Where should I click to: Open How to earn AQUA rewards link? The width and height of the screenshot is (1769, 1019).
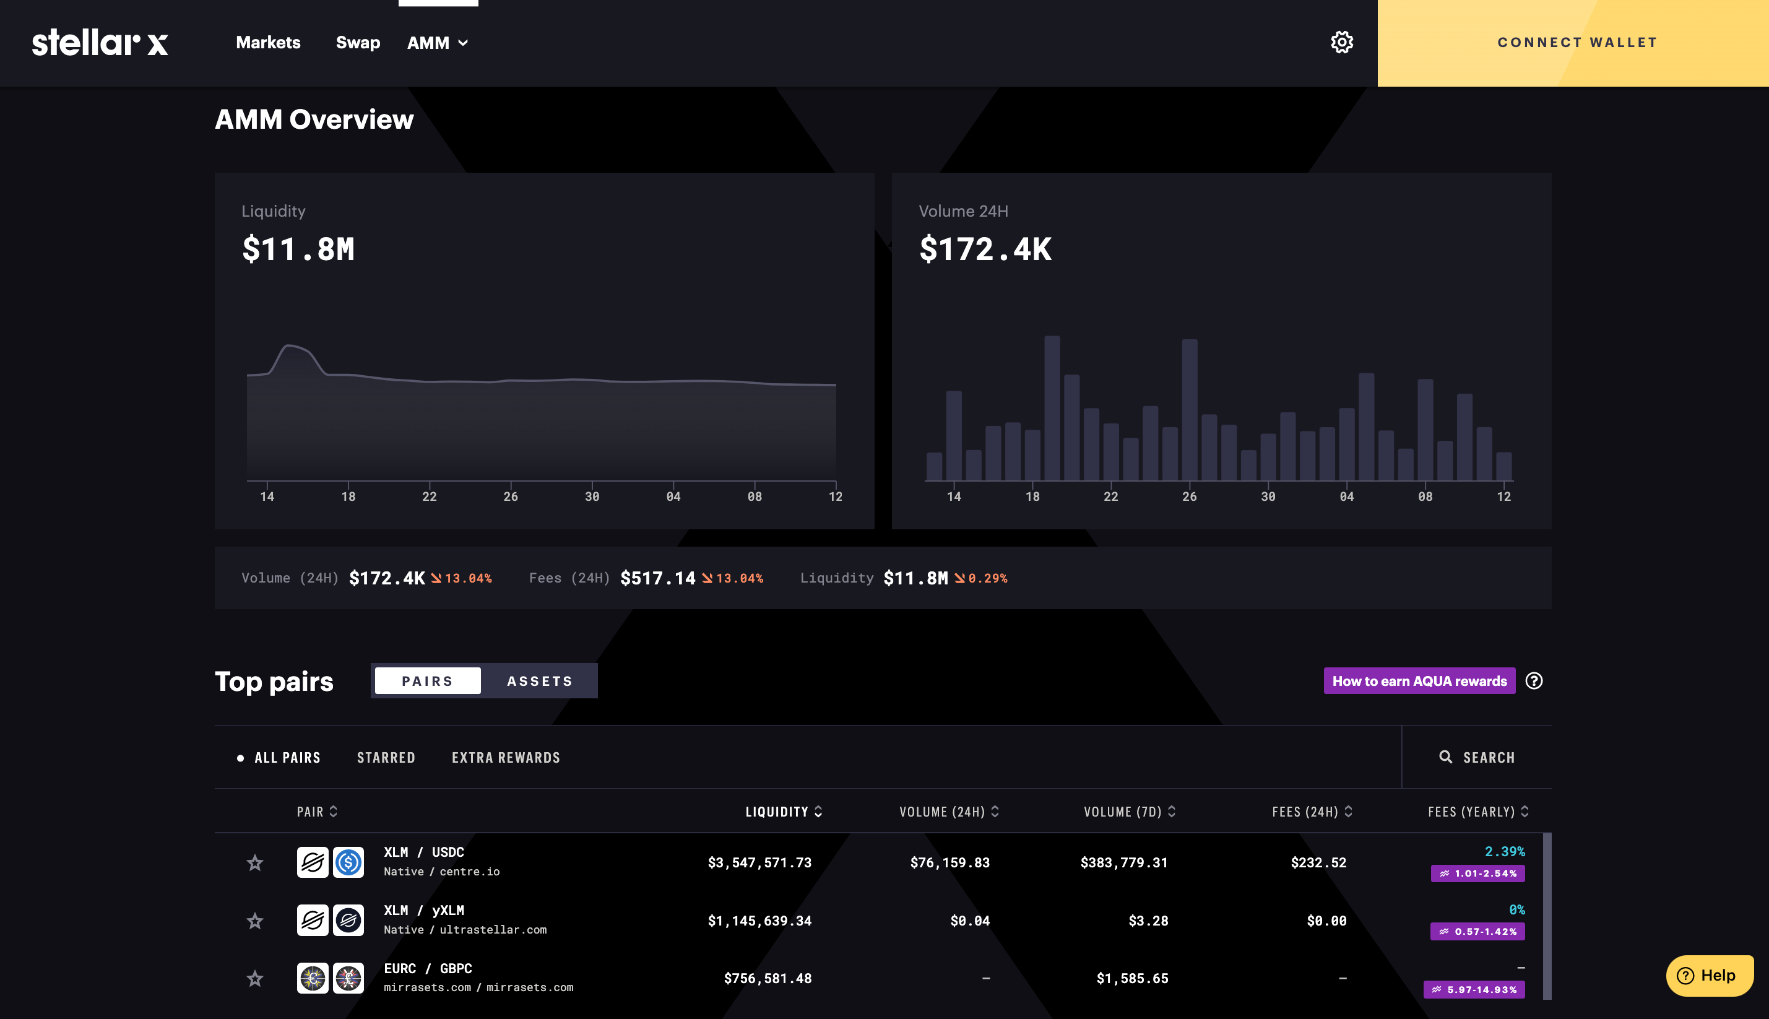click(1419, 681)
